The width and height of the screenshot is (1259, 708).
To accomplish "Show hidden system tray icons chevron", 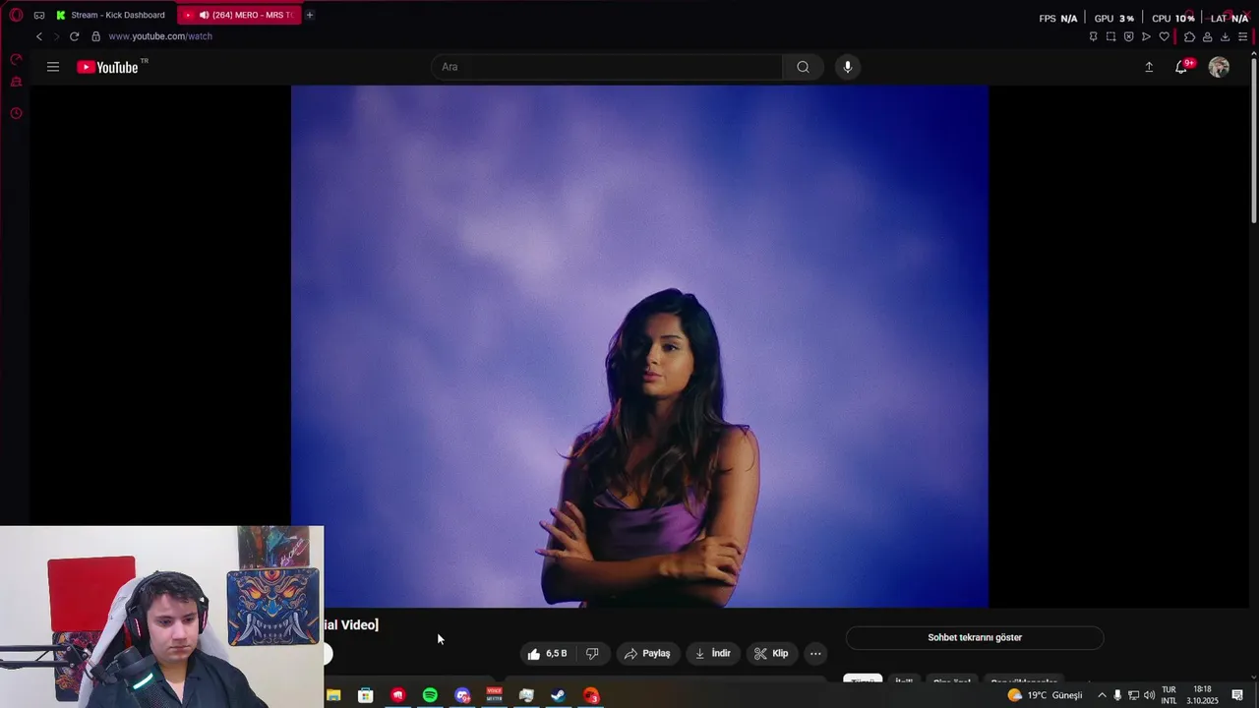I will 1102,695.
